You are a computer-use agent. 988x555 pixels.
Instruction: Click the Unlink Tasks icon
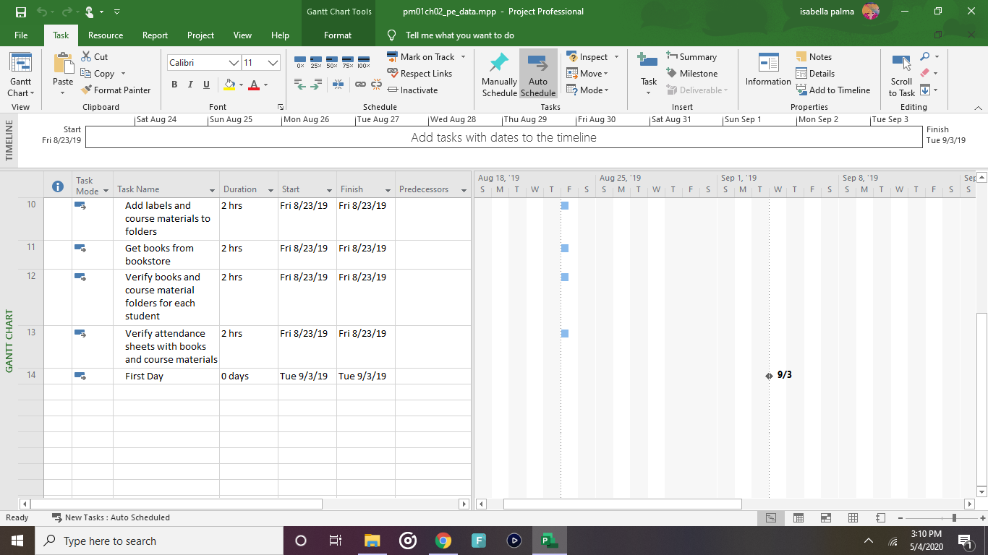coord(375,85)
